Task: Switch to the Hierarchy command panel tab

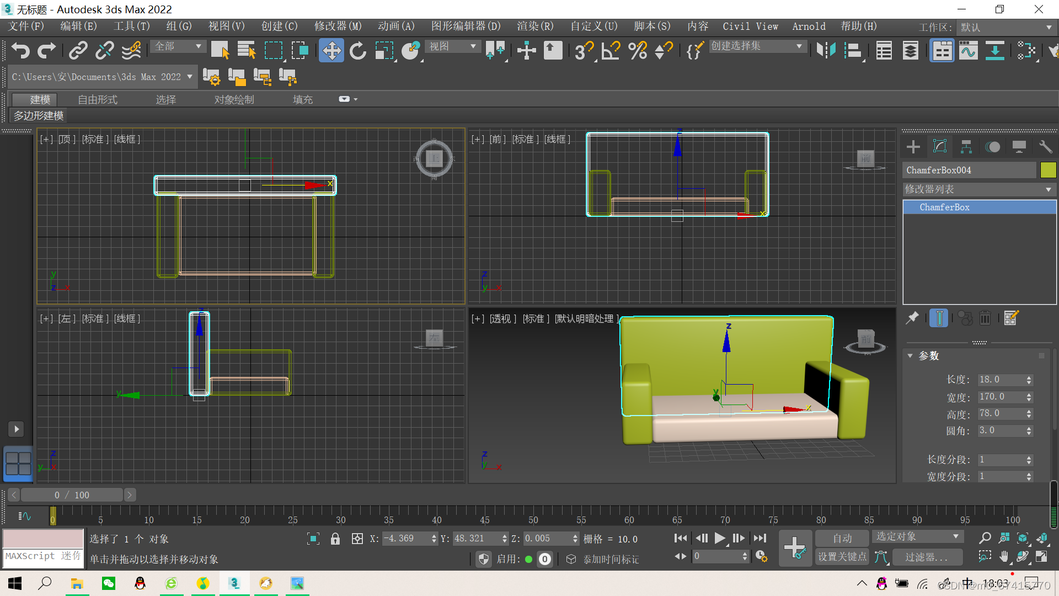Action: pyautogui.click(x=966, y=147)
